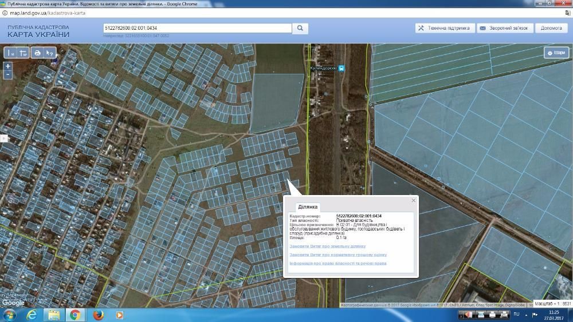Click the cadastral number search field
Viewport: 573px width, 322px height.
197,28
